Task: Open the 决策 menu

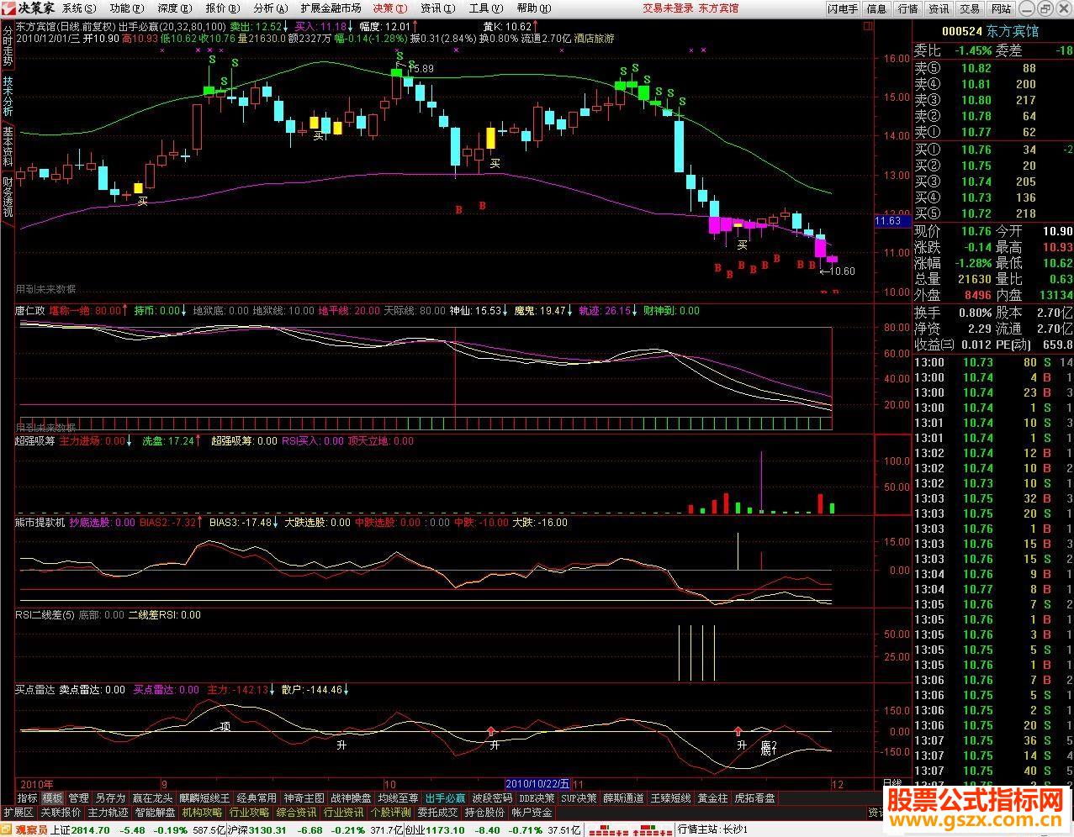Action: pyautogui.click(x=389, y=8)
